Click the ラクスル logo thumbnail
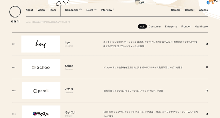220x118 pixels. coord(41,112)
